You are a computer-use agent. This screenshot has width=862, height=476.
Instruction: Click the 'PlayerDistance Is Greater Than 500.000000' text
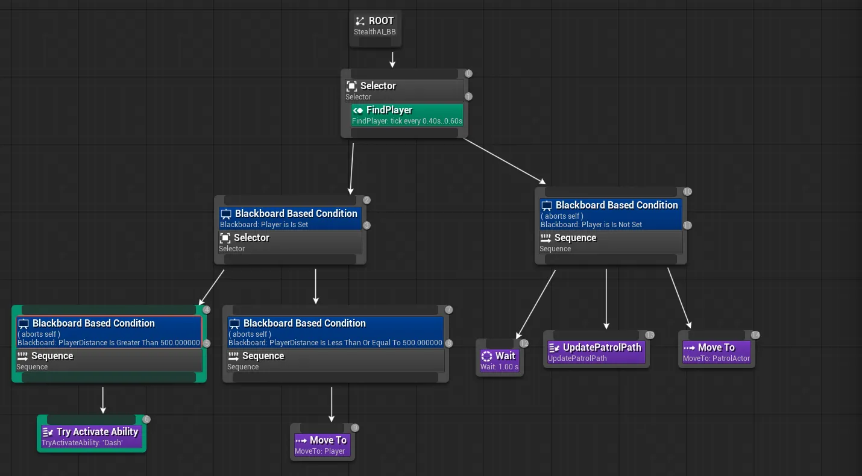pos(129,343)
